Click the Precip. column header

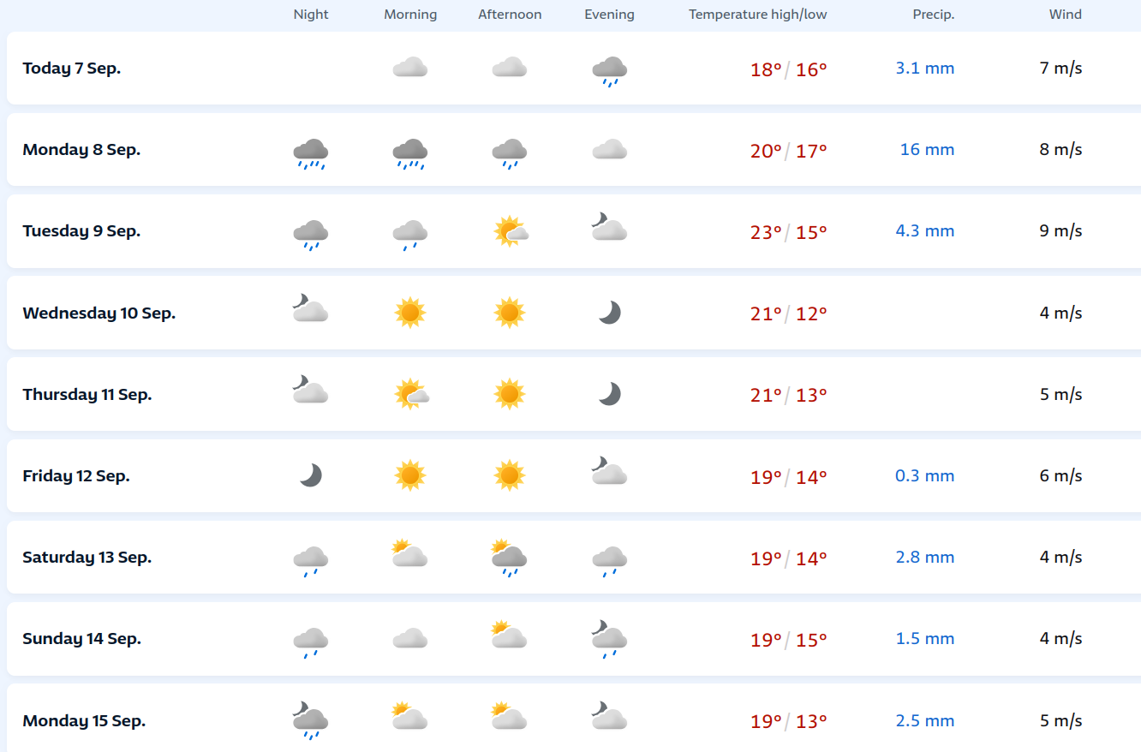(x=933, y=15)
